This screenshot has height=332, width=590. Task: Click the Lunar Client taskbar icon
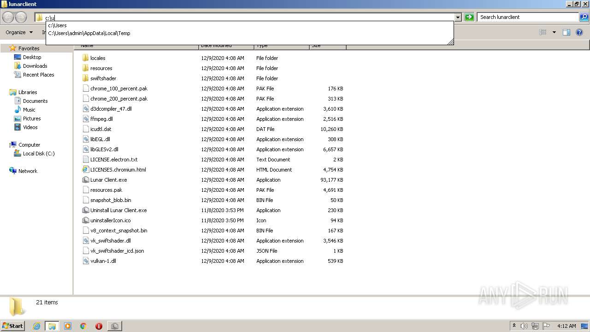114,326
